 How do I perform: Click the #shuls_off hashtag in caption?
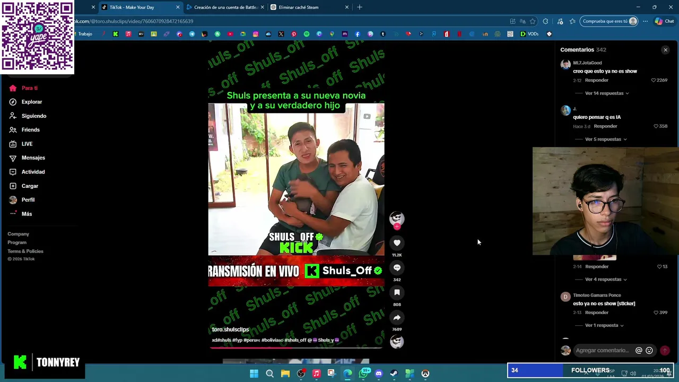coord(295,340)
